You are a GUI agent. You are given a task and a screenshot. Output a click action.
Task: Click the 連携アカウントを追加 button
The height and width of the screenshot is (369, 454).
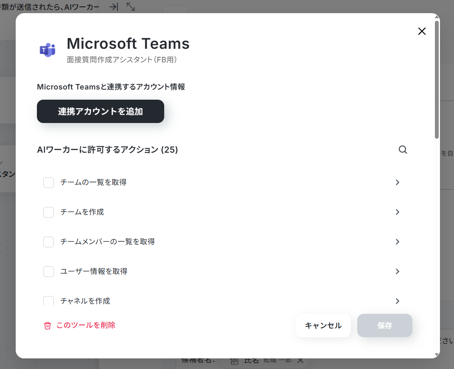click(101, 112)
